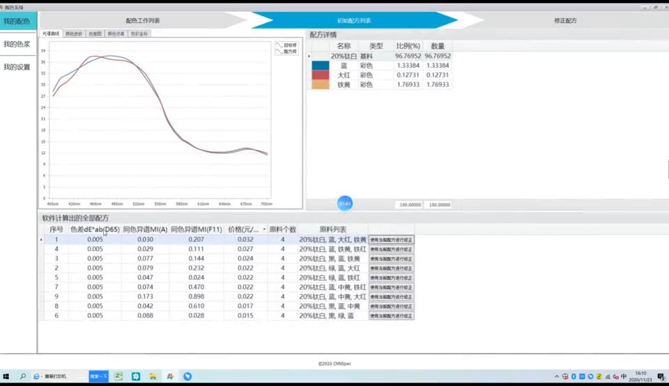Use formula 1 (蓝, 大红, 铁黄) for correction

tap(391, 240)
